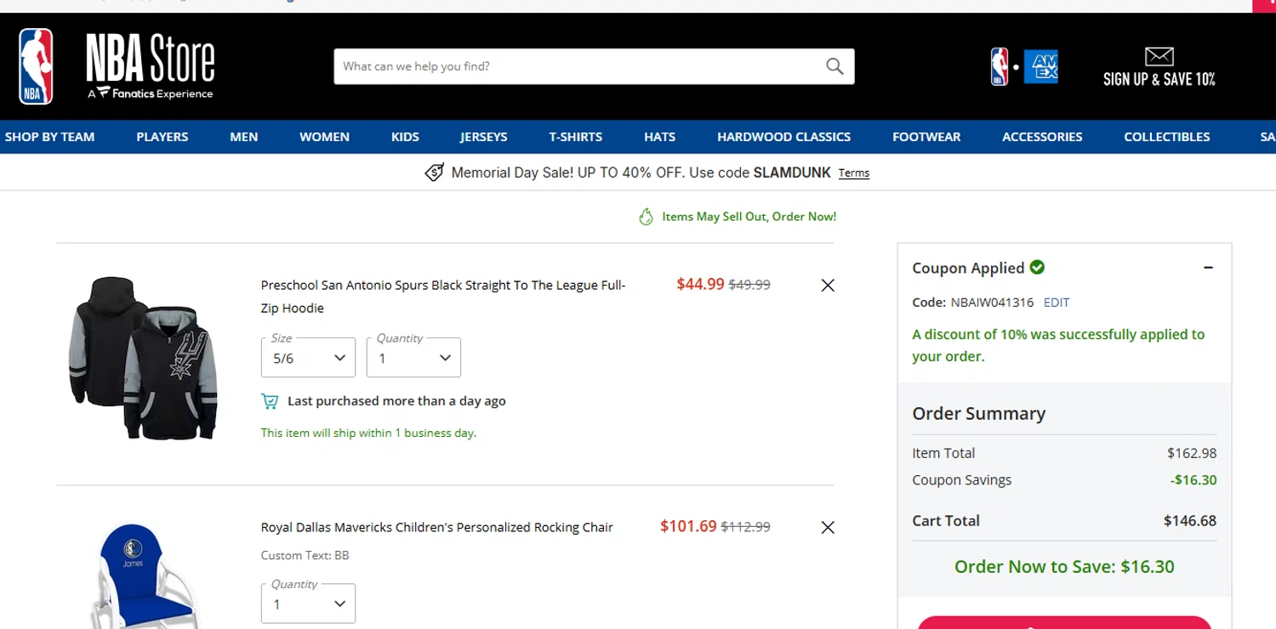
Task: Click the Spurs hoodie thumbnail image
Action: (x=143, y=358)
